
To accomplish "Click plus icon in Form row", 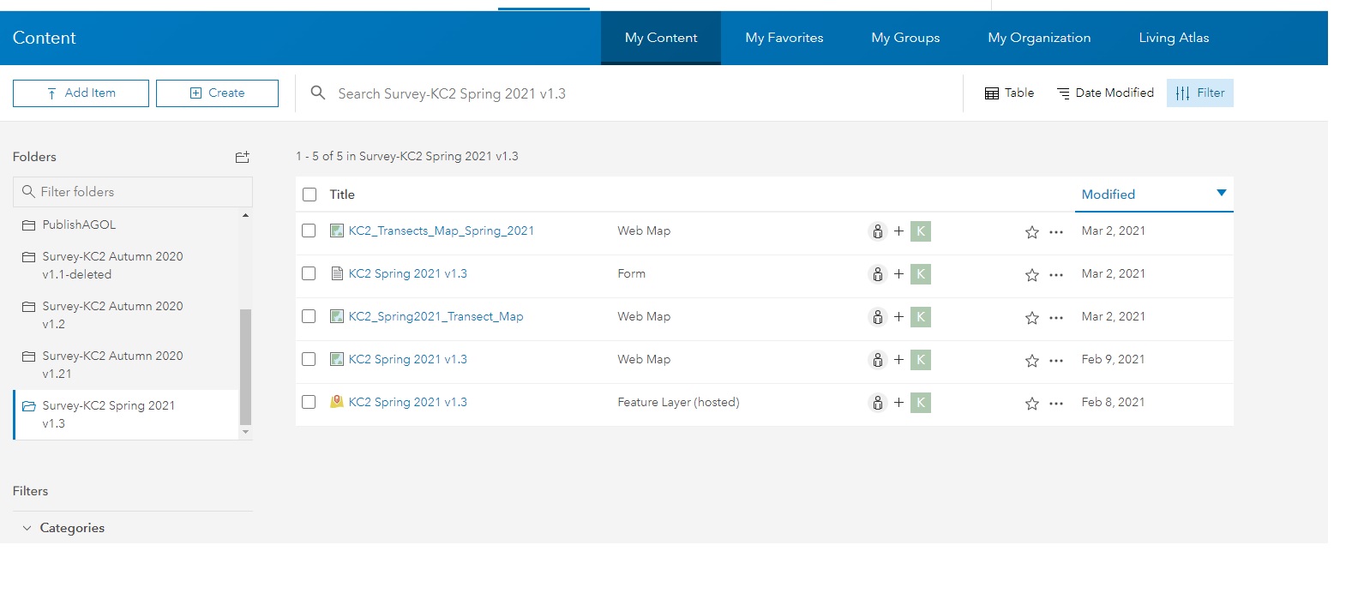I will [x=898, y=273].
